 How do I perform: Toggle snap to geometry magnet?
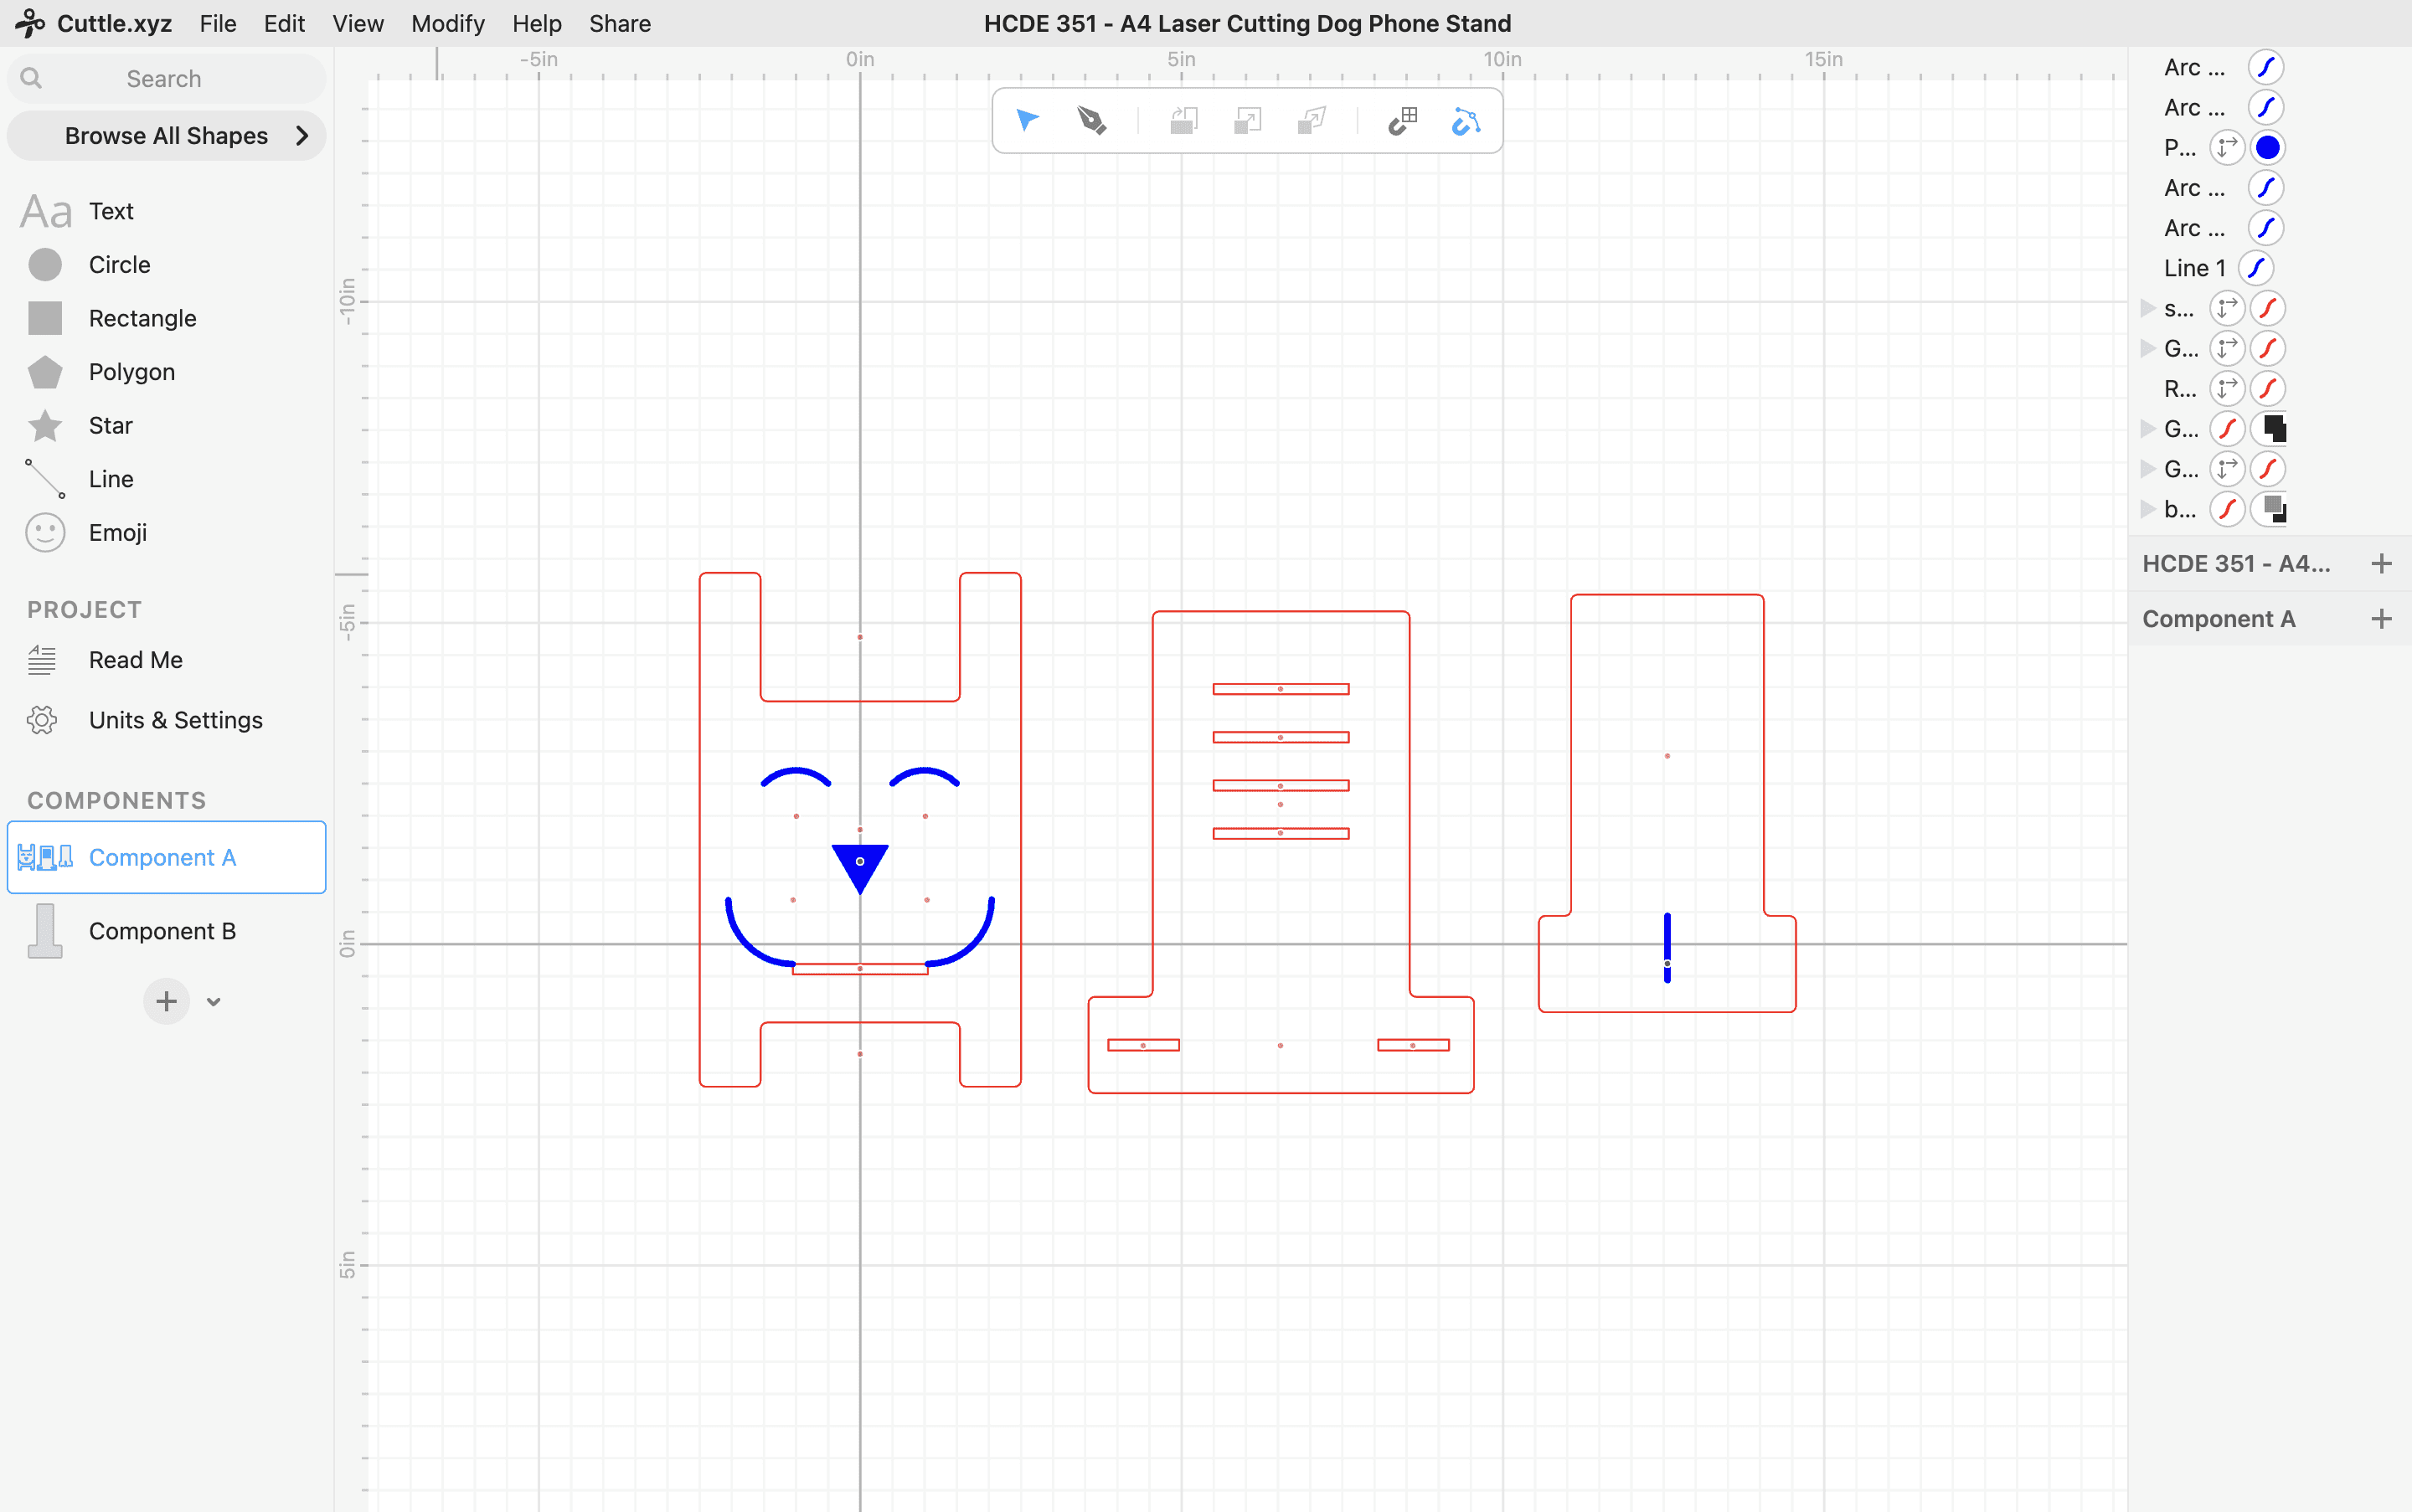(x=1466, y=121)
